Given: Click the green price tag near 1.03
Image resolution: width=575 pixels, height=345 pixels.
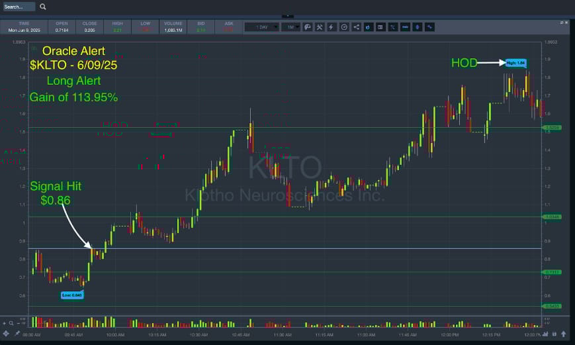Looking at the screenshot, I should coord(552,217).
